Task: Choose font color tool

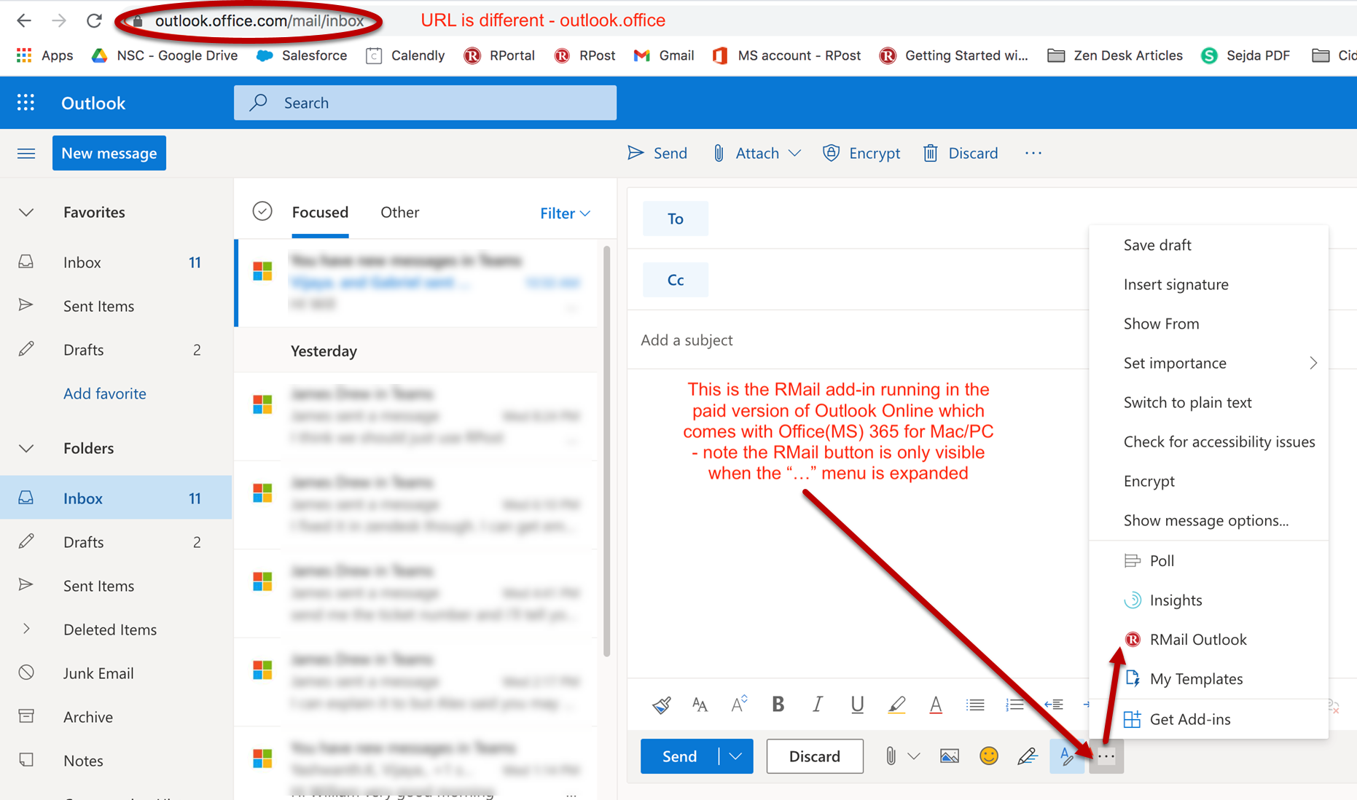Action: click(936, 705)
